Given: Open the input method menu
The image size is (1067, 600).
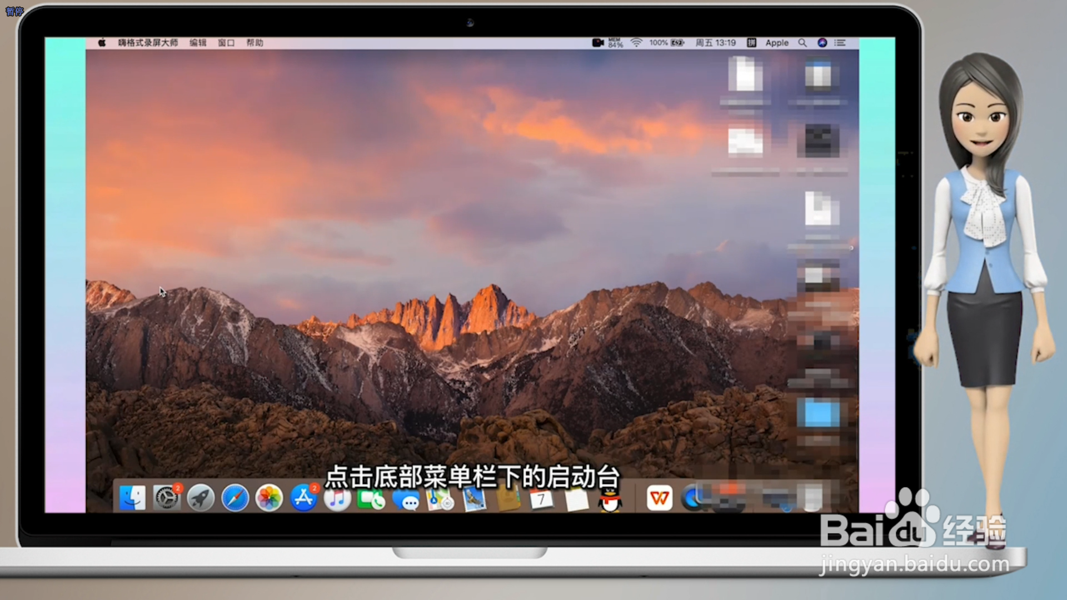Looking at the screenshot, I should click(751, 43).
